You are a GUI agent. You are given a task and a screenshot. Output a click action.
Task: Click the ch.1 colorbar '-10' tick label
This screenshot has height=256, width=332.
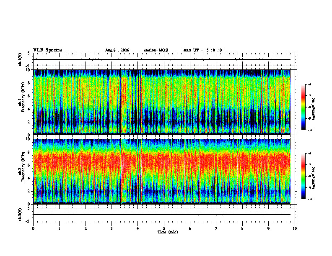coord(310,130)
